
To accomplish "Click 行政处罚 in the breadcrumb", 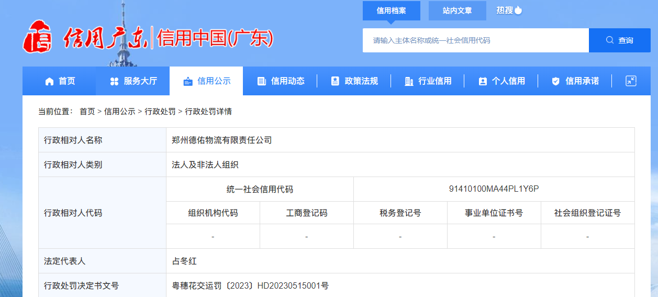I will [160, 112].
